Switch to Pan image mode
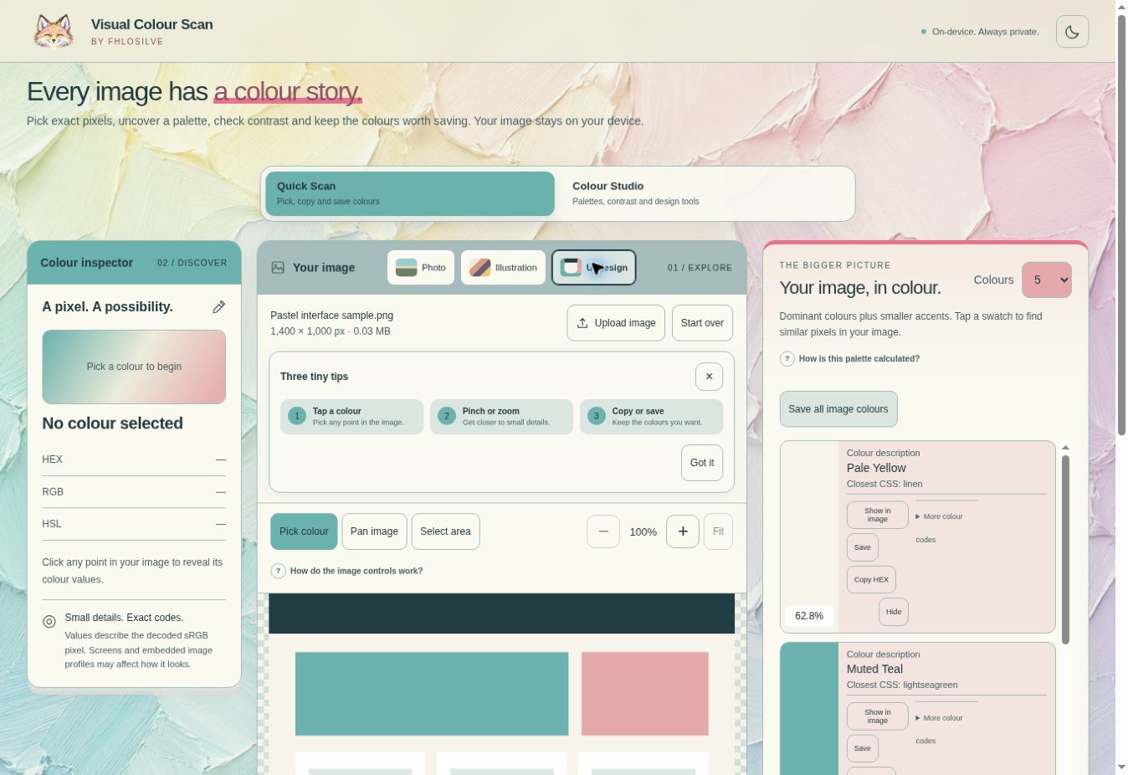The image size is (1128, 775). tap(374, 531)
